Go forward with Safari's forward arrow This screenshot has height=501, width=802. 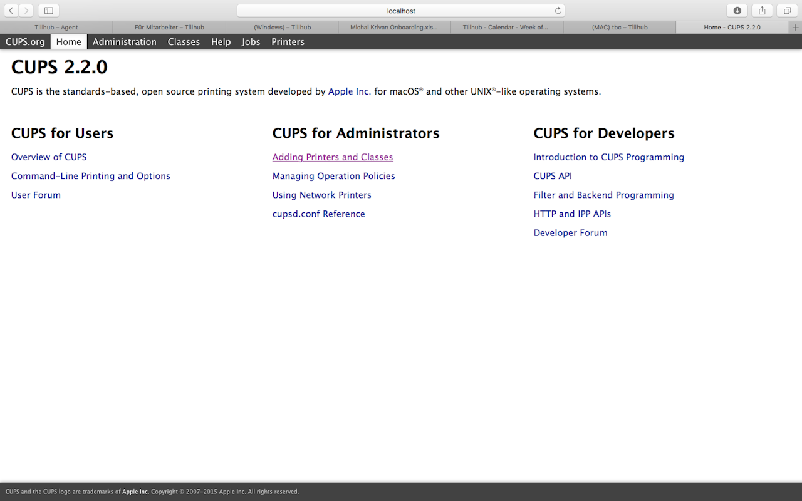(26, 11)
